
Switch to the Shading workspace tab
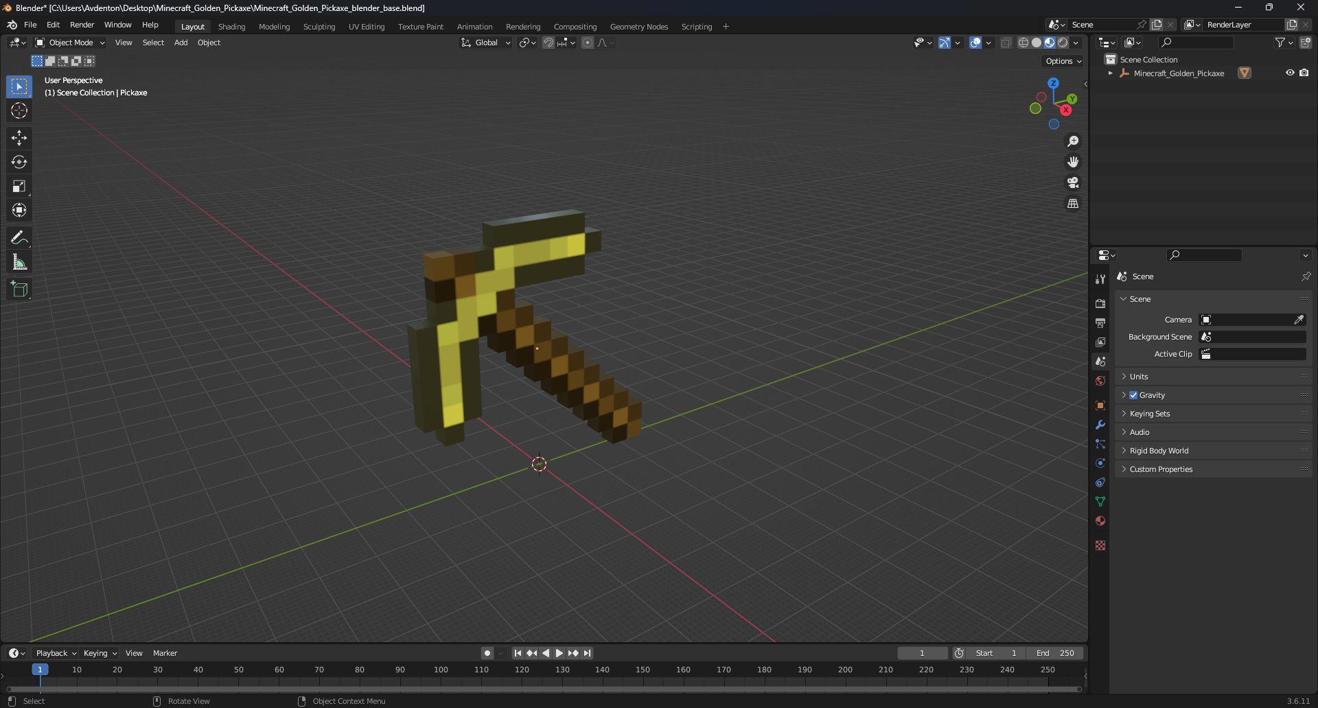[231, 27]
